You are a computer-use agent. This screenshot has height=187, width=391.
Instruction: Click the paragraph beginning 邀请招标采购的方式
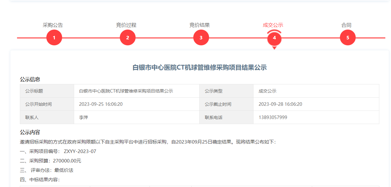pyautogui.click(x=148, y=142)
